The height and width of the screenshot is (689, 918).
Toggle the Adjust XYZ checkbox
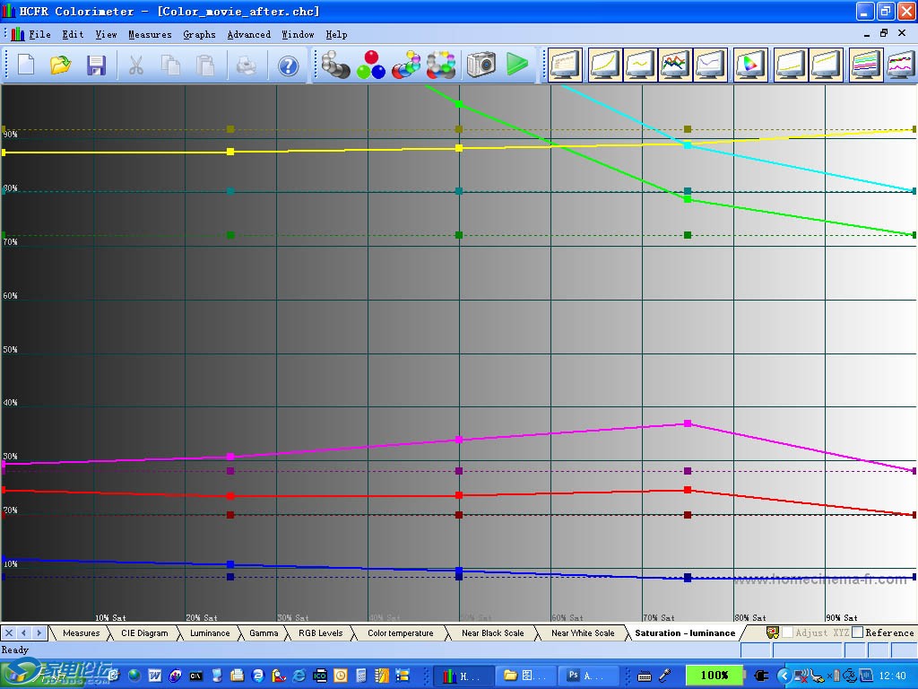point(787,632)
